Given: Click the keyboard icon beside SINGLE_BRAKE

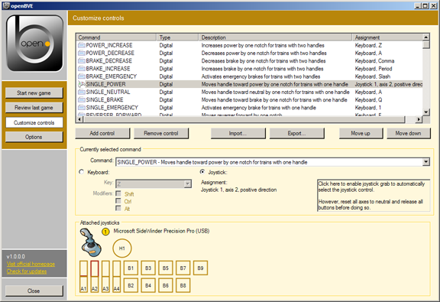Looking at the screenshot, I should (82, 99).
